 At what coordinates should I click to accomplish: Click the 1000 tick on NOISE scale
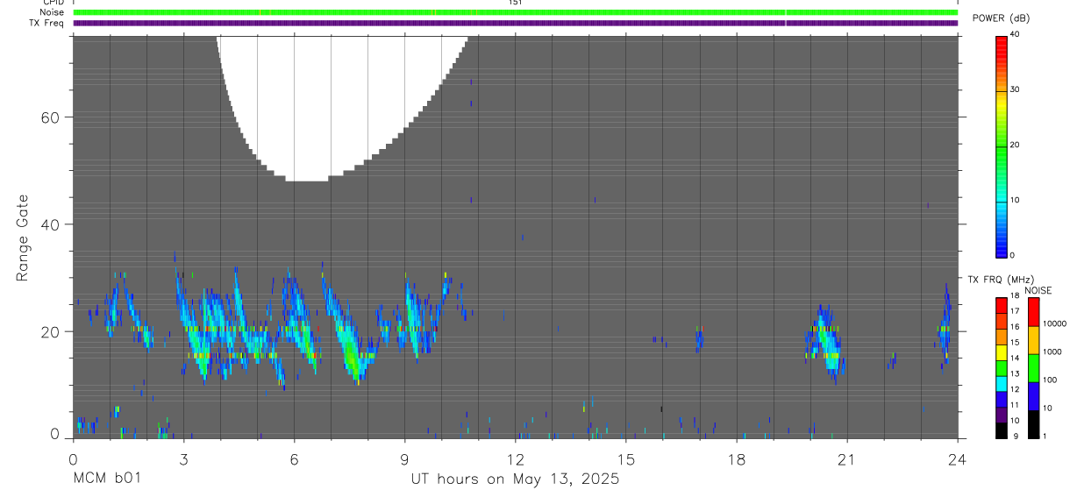coord(1052,351)
